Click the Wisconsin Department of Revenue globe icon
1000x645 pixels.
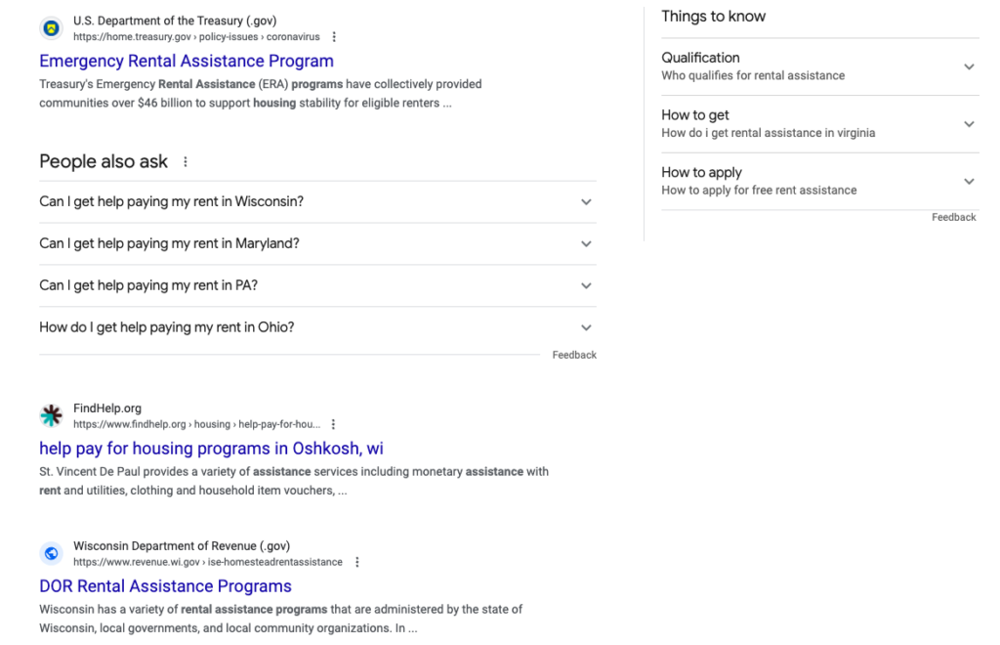(51, 554)
